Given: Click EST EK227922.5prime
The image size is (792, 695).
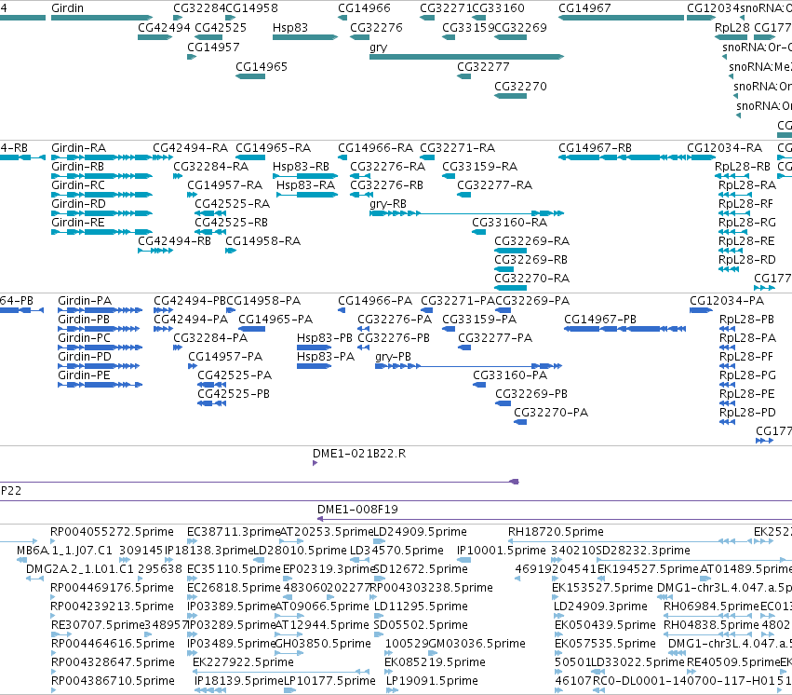Looking at the screenshot, I should point(282,673).
